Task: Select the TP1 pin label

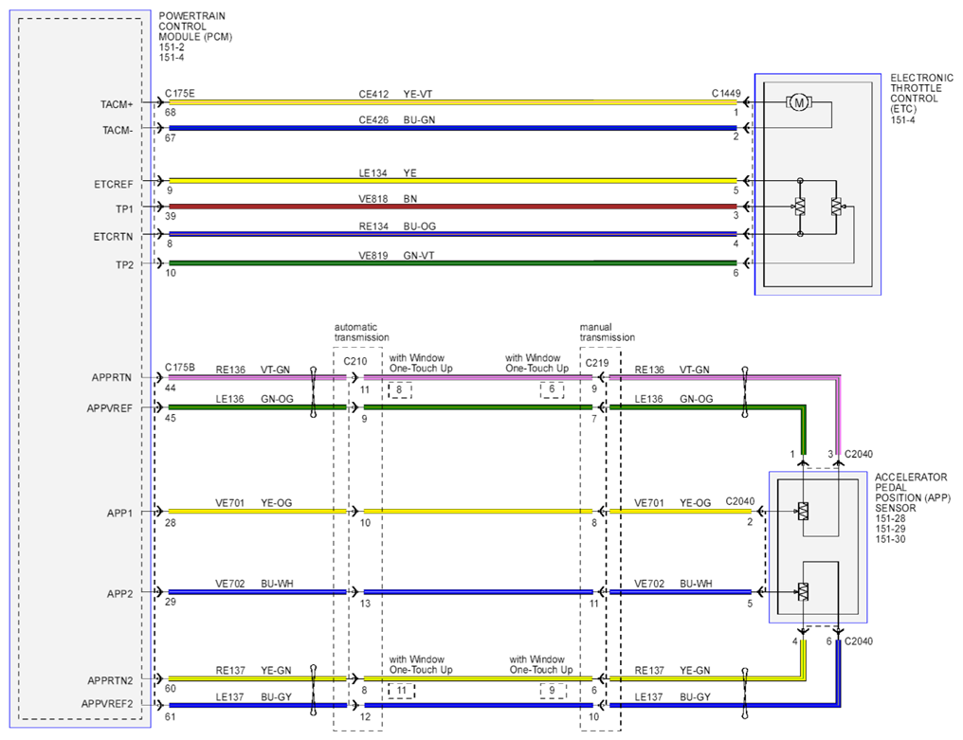Action: coord(124,209)
